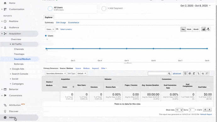
Task: Set graph interval to Month
Action: coord(196,29)
